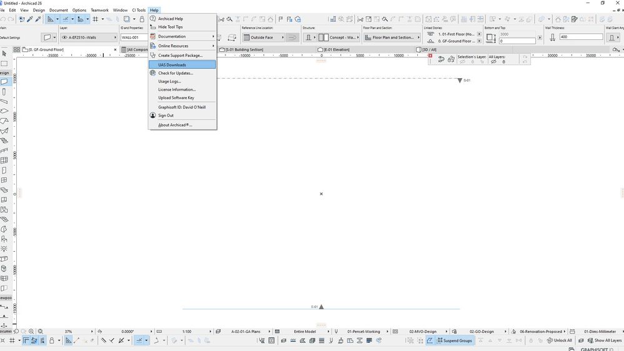Click the Trim scissors icon in toolbar

(360, 19)
